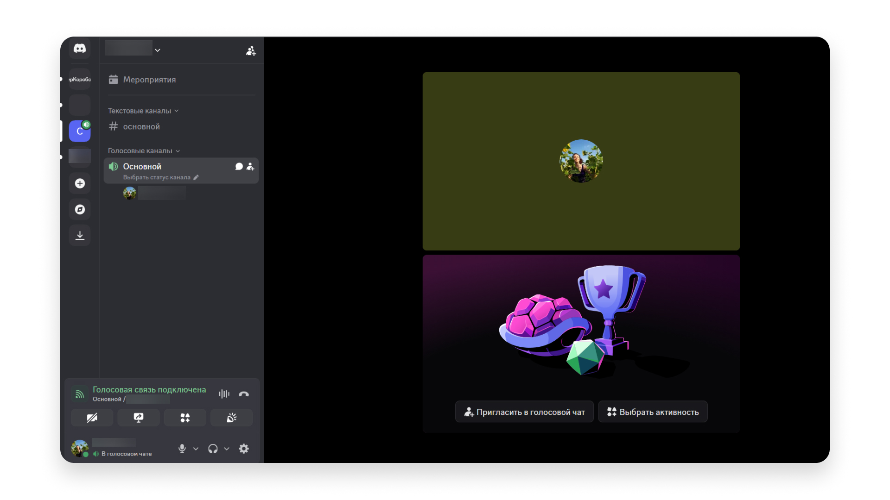The width and height of the screenshot is (890, 500).
Task: Collapse the Голосовые каналы category
Action: click(x=144, y=151)
